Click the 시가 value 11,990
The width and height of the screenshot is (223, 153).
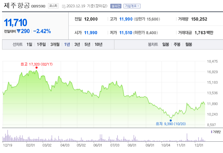pyautogui.click(x=91, y=33)
